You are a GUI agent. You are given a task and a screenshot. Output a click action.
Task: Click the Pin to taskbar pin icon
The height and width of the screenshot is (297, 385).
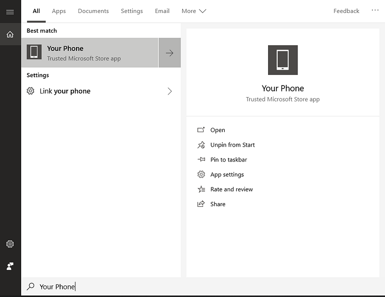pyautogui.click(x=201, y=160)
